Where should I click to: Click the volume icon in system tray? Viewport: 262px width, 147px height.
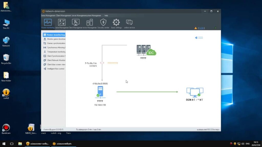click(243, 144)
